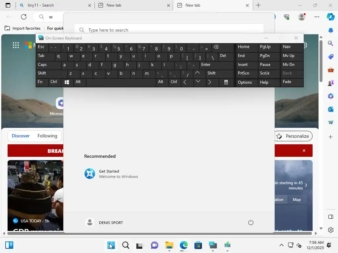Open Edge Settings and more menu
The height and width of the screenshot is (253, 338).
pyautogui.click(x=317, y=17)
